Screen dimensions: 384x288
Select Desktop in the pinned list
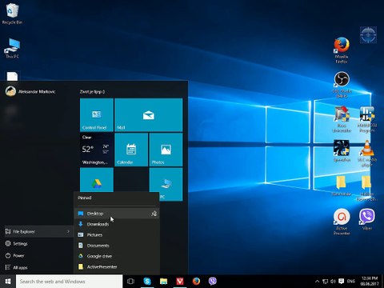[x=117, y=214]
